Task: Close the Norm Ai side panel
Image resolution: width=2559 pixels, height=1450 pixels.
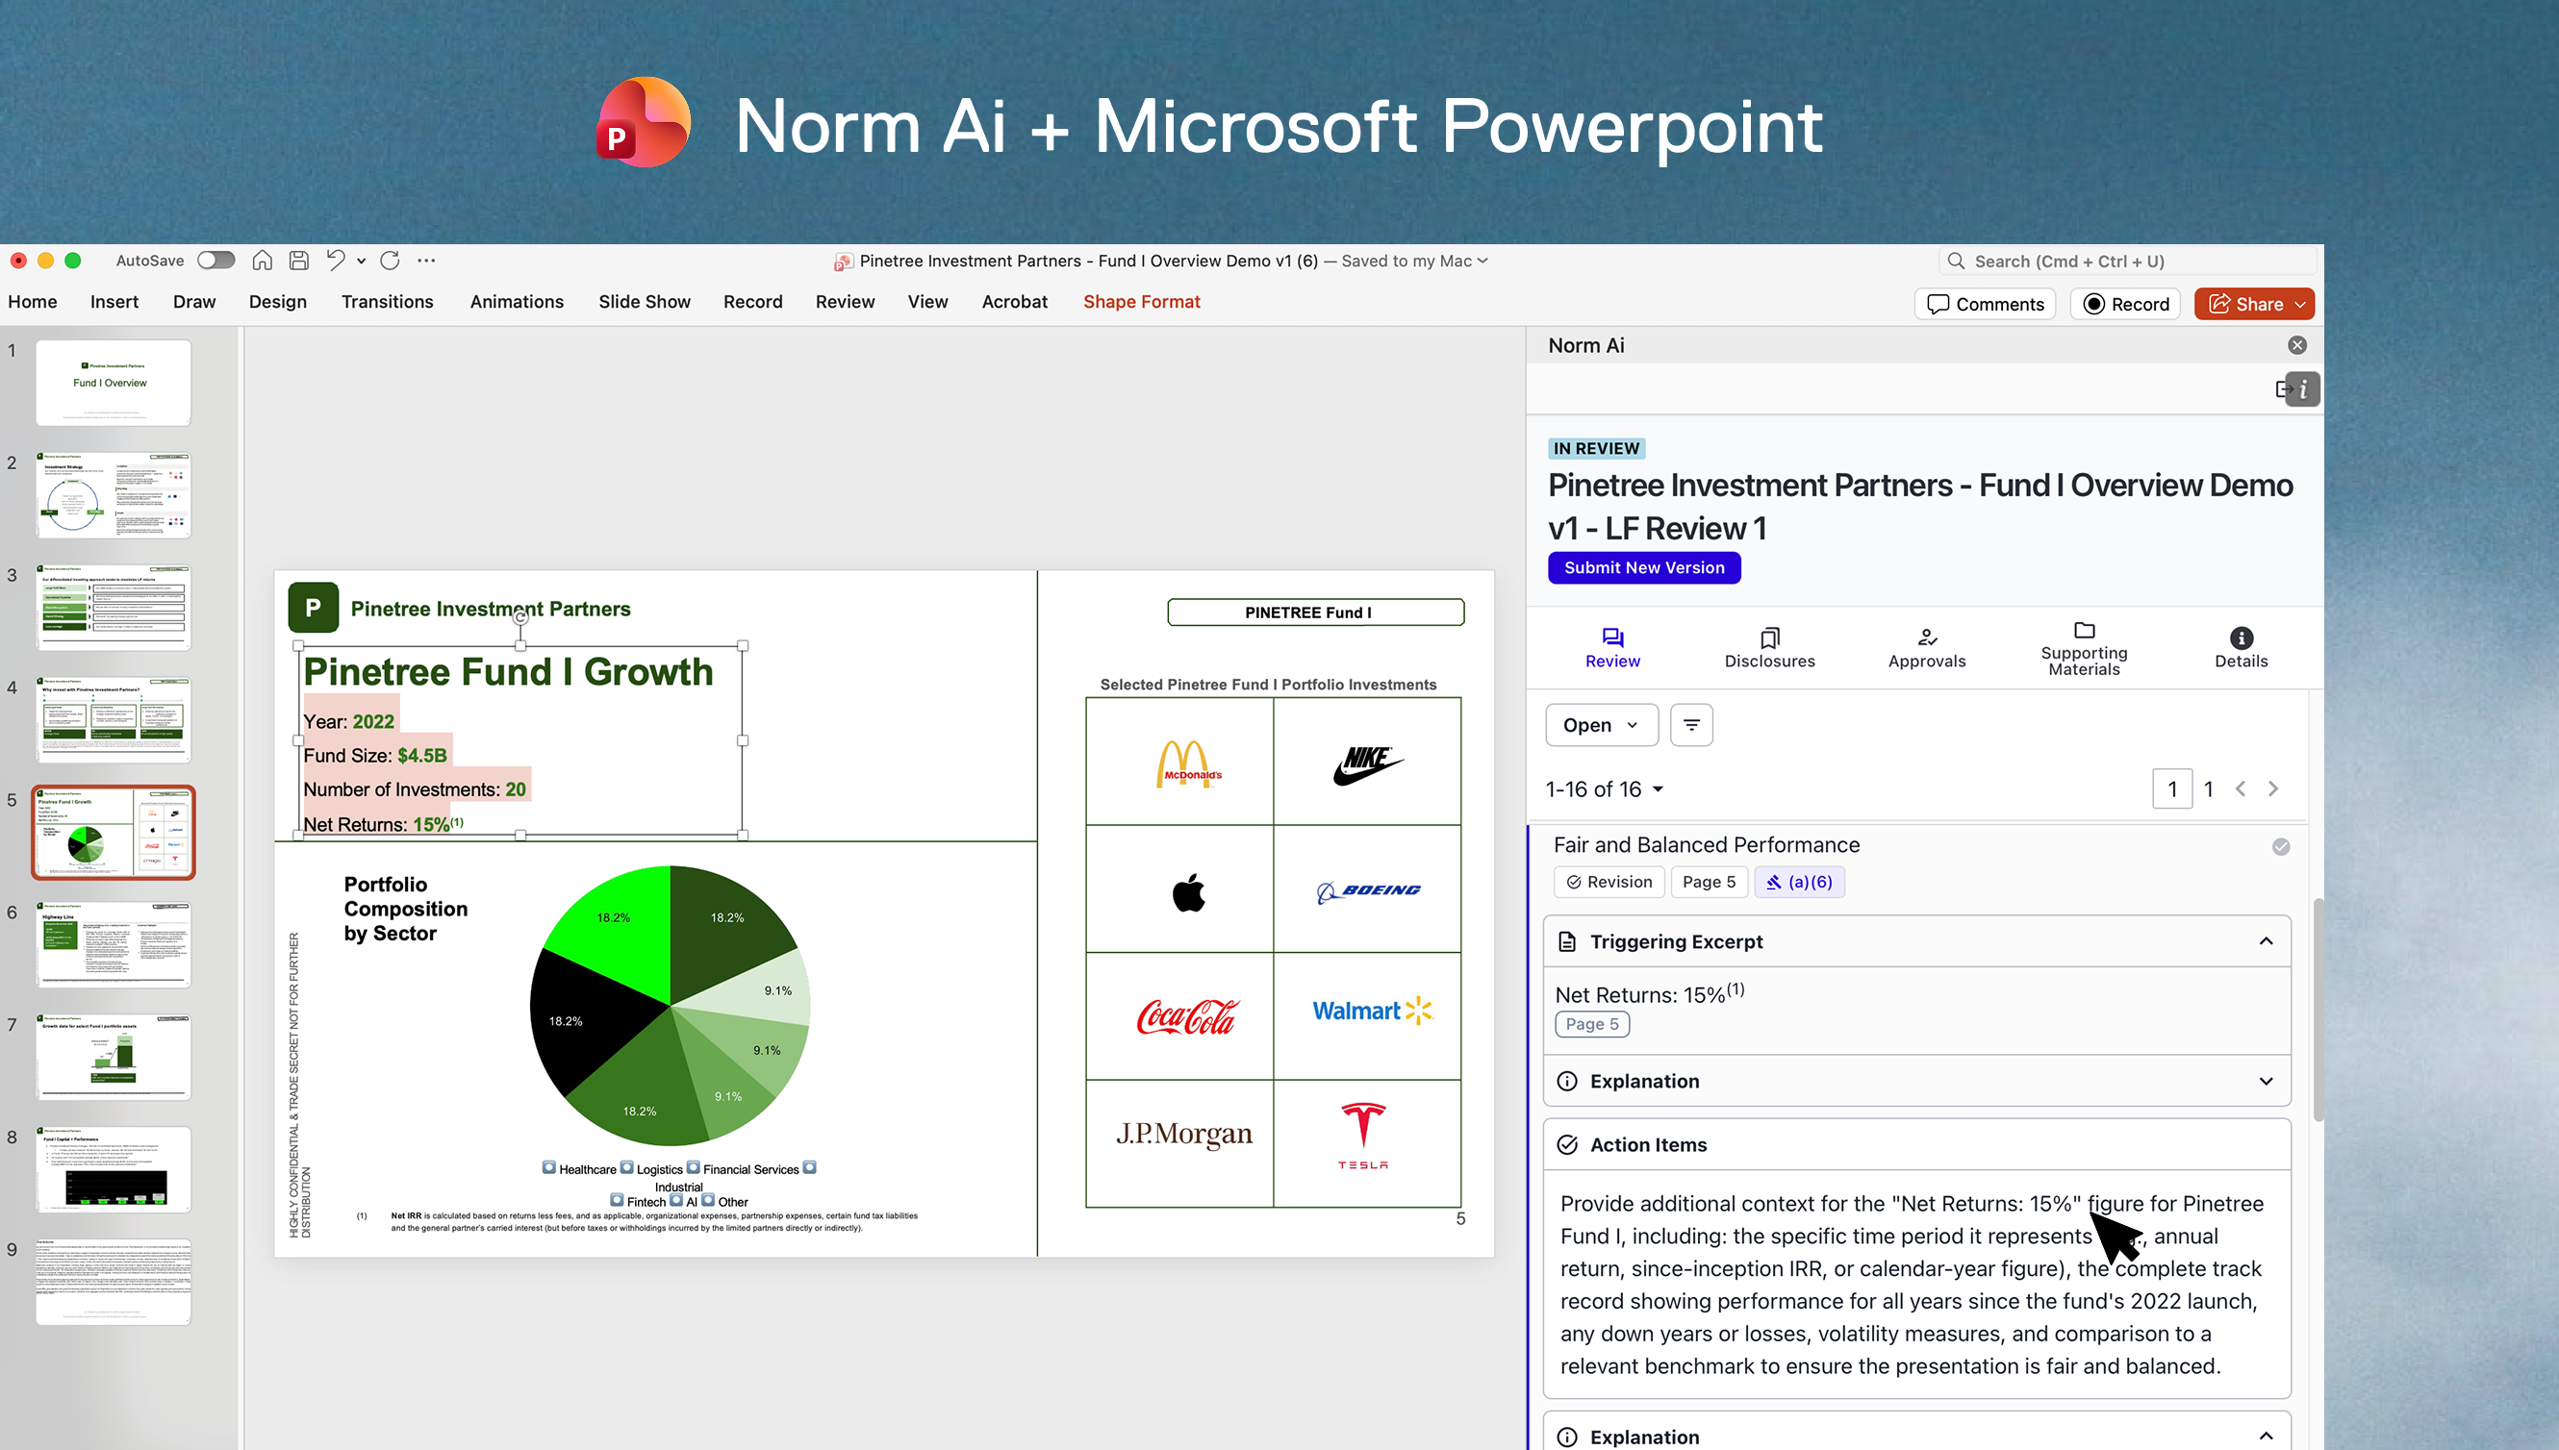Action: pyautogui.click(x=2296, y=345)
